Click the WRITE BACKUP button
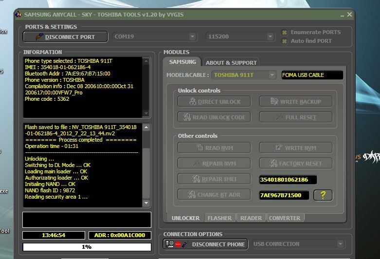Viewport: 380px width, 259px height. click(x=296, y=102)
